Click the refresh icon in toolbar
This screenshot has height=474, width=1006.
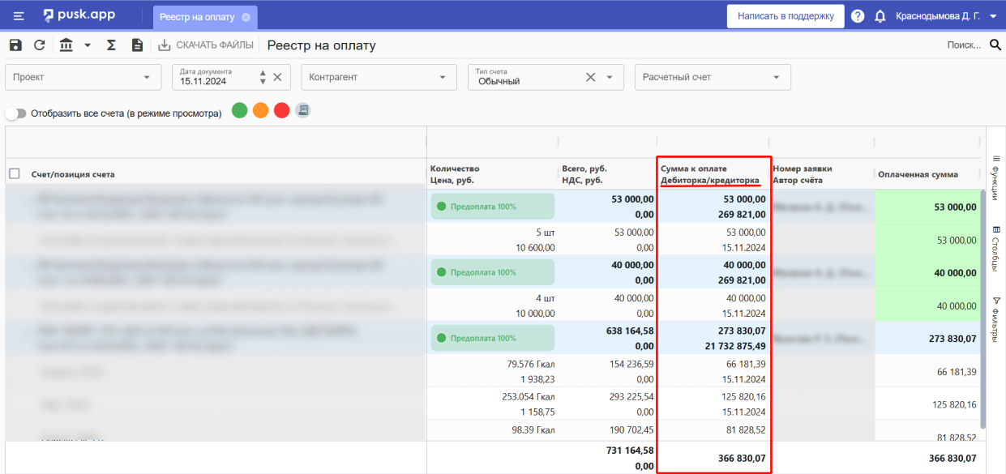coord(40,45)
